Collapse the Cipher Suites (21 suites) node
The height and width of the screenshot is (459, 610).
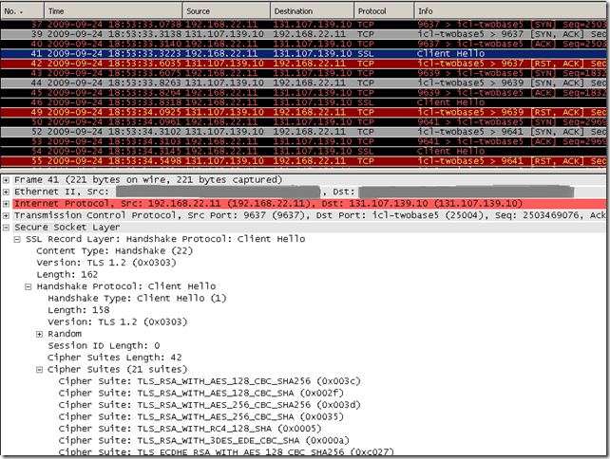point(39,370)
